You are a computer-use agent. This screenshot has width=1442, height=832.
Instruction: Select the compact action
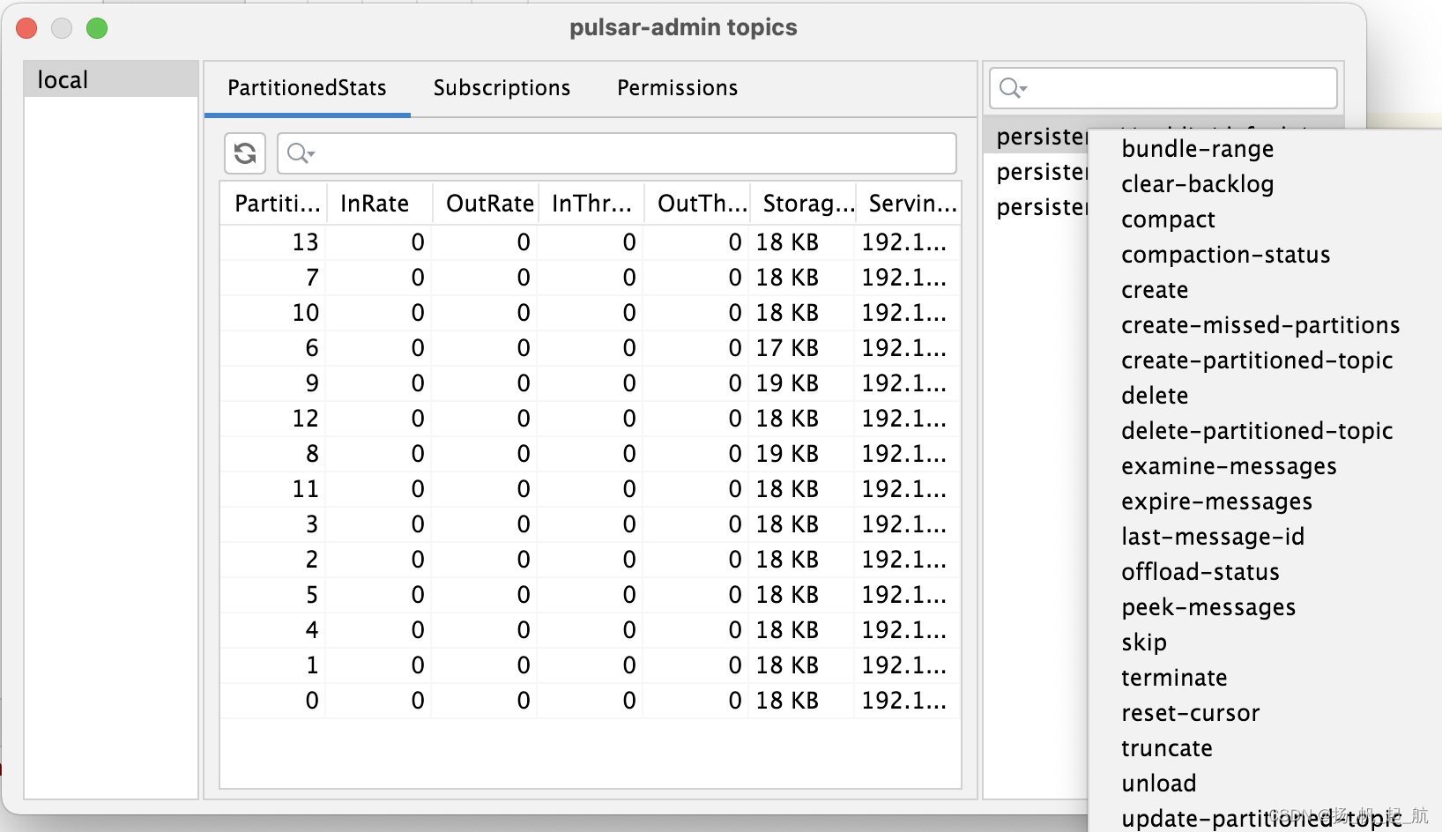tap(1167, 219)
